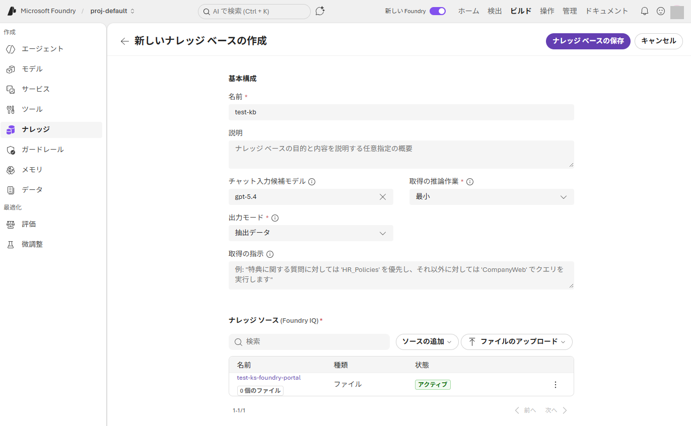The image size is (691, 426).
Task: Click the サービス sidebar icon
Action: [11, 89]
